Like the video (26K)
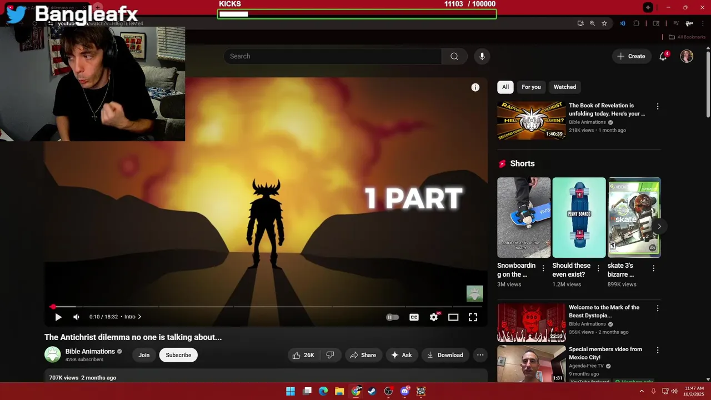Screen dimensions: 711x400 pyautogui.click(x=303, y=355)
